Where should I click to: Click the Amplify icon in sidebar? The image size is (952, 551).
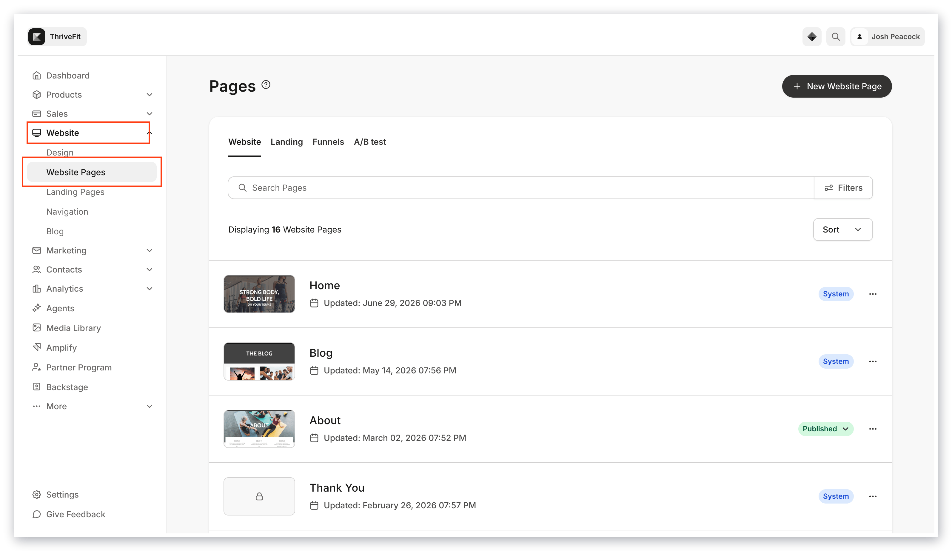37,347
